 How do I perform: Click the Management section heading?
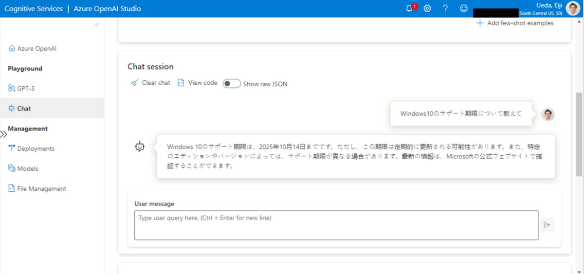pos(28,128)
